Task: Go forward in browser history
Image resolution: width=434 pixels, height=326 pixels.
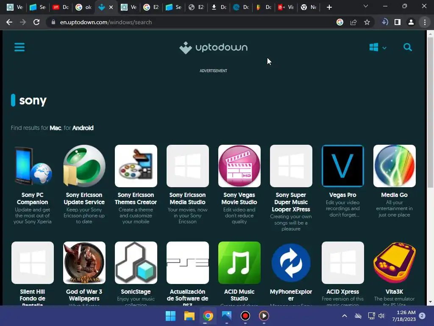Action: click(23, 22)
